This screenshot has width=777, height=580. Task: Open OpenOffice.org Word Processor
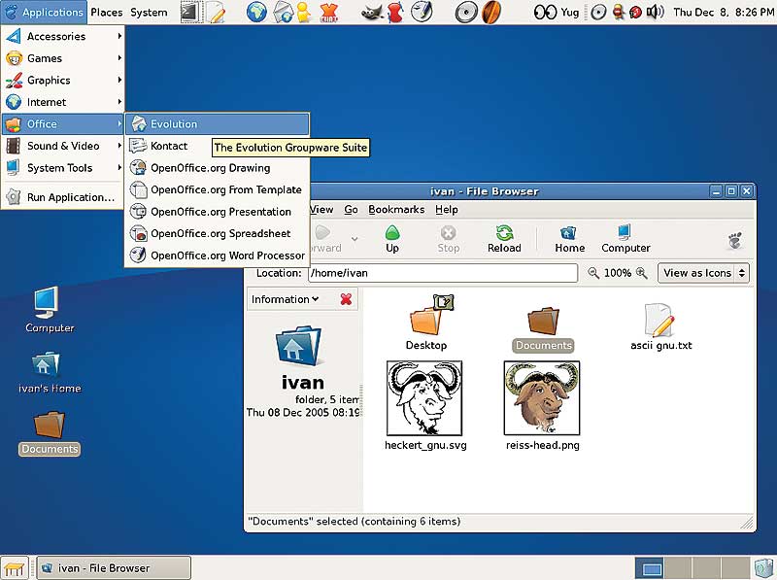tap(218, 255)
